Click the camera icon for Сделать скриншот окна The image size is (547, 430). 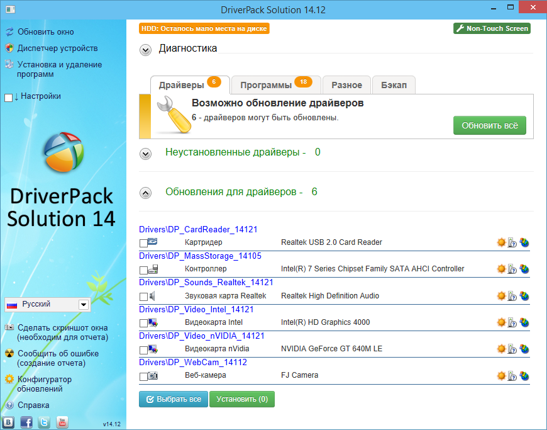pos(9,327)
